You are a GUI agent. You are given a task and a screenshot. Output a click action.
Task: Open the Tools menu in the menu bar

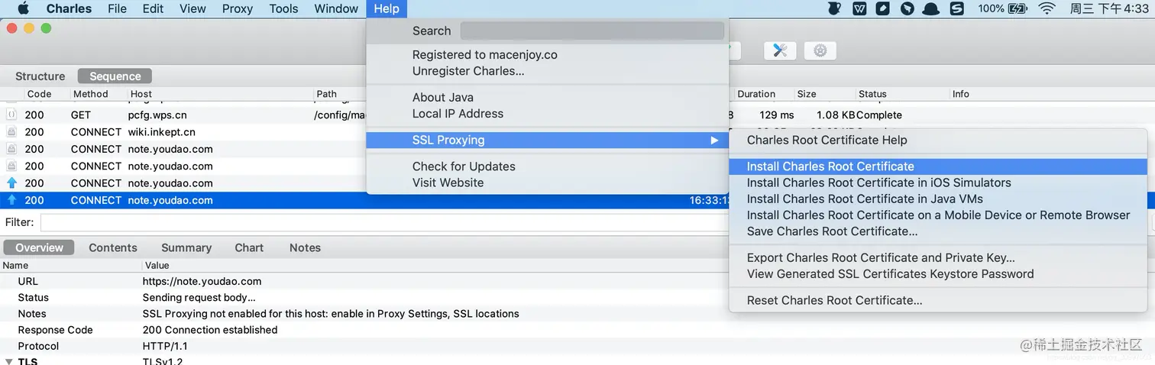coord(283,8)
